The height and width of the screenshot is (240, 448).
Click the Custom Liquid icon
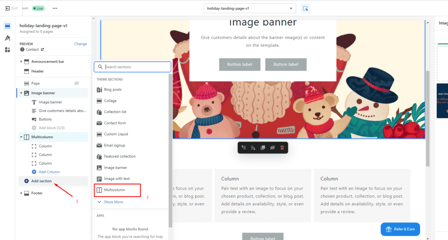tap(99, 134)
